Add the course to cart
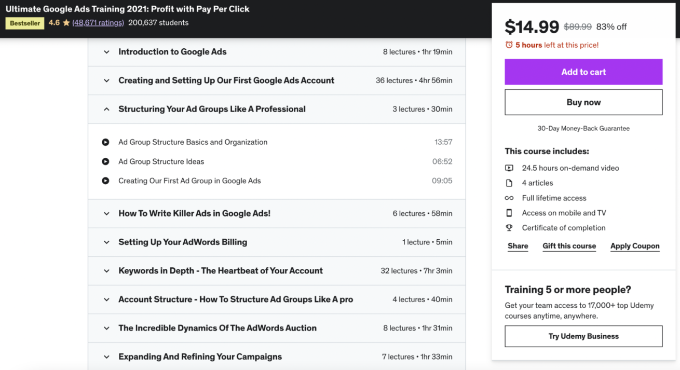680x370 pixels. (x=583, y=72)
